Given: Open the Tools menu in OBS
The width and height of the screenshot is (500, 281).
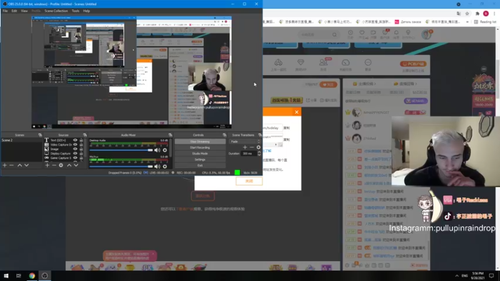Looking at the screenshot, I should 76,11.
